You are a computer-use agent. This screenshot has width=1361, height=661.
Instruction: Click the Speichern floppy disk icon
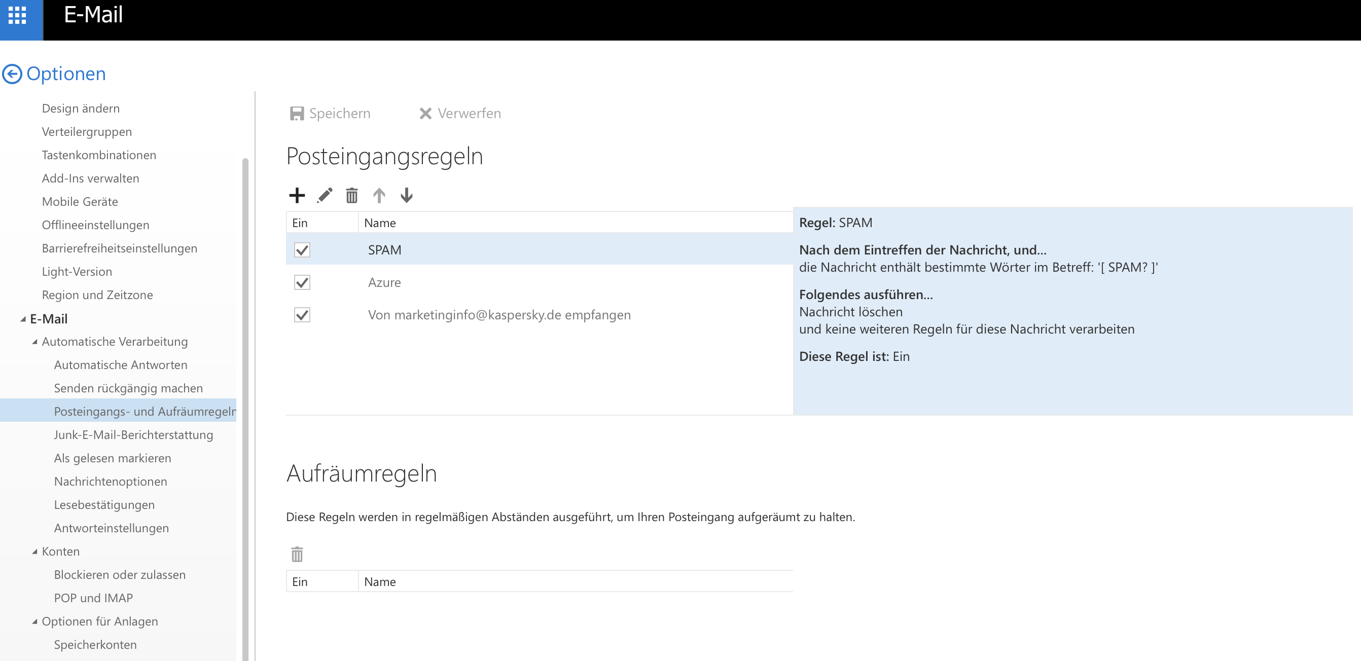tap(297, 114)
